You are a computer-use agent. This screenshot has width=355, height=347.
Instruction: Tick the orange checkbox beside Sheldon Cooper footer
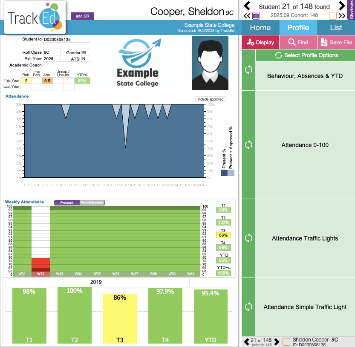point(287,342)
